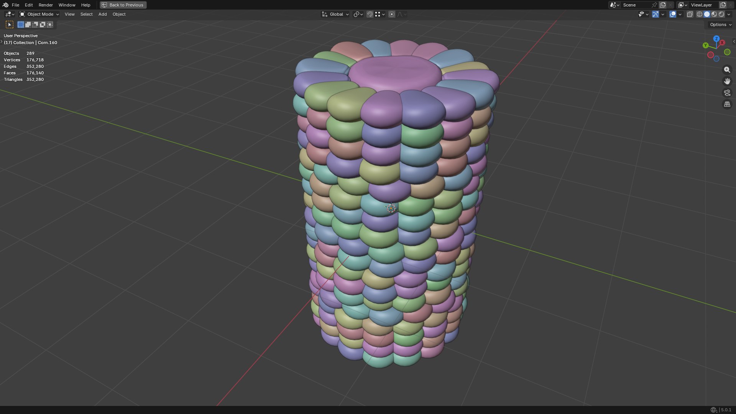Toggle the camera view icon
This screenshot has width=736, height=414.
(x=727, y=93)
